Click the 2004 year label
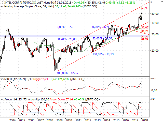The width and height of the screenshot is (163, 122). point(12,120)
